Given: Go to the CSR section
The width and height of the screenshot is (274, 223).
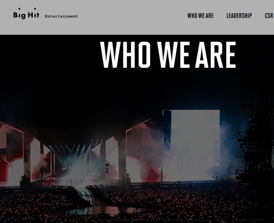Looking at the screenshot, I should [x=269, y=15].
